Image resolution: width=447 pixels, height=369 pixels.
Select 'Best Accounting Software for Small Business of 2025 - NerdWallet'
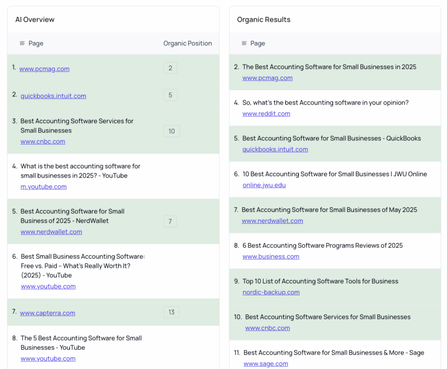coord(72,216)
